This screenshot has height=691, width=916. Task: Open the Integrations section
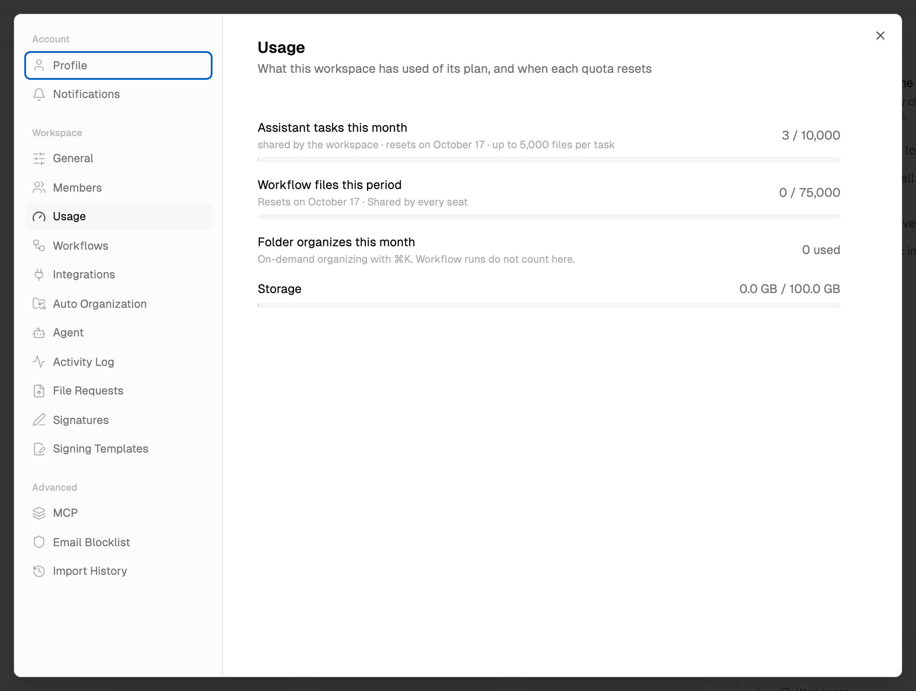(118, 274)
